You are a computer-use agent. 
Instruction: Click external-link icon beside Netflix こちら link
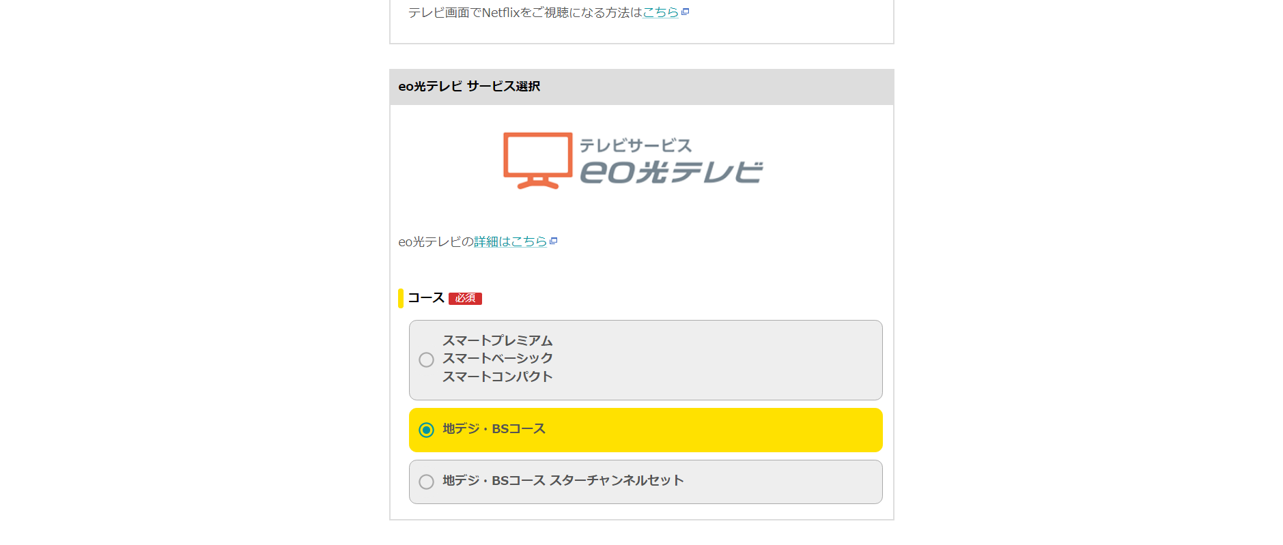686,12
